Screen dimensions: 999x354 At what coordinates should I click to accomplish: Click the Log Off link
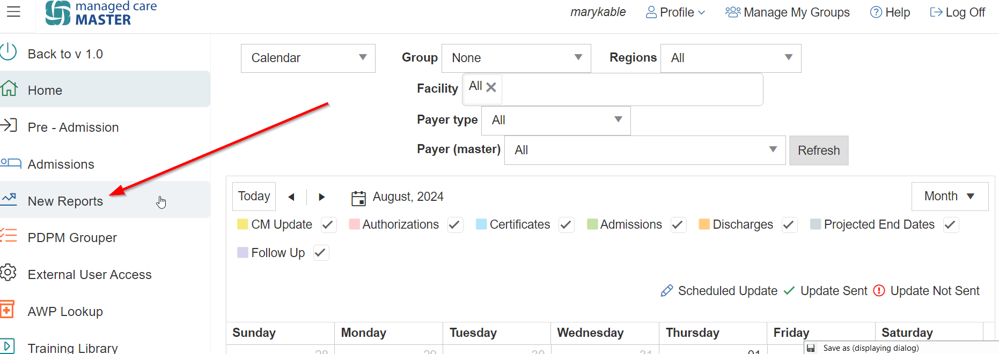(958, 12)
